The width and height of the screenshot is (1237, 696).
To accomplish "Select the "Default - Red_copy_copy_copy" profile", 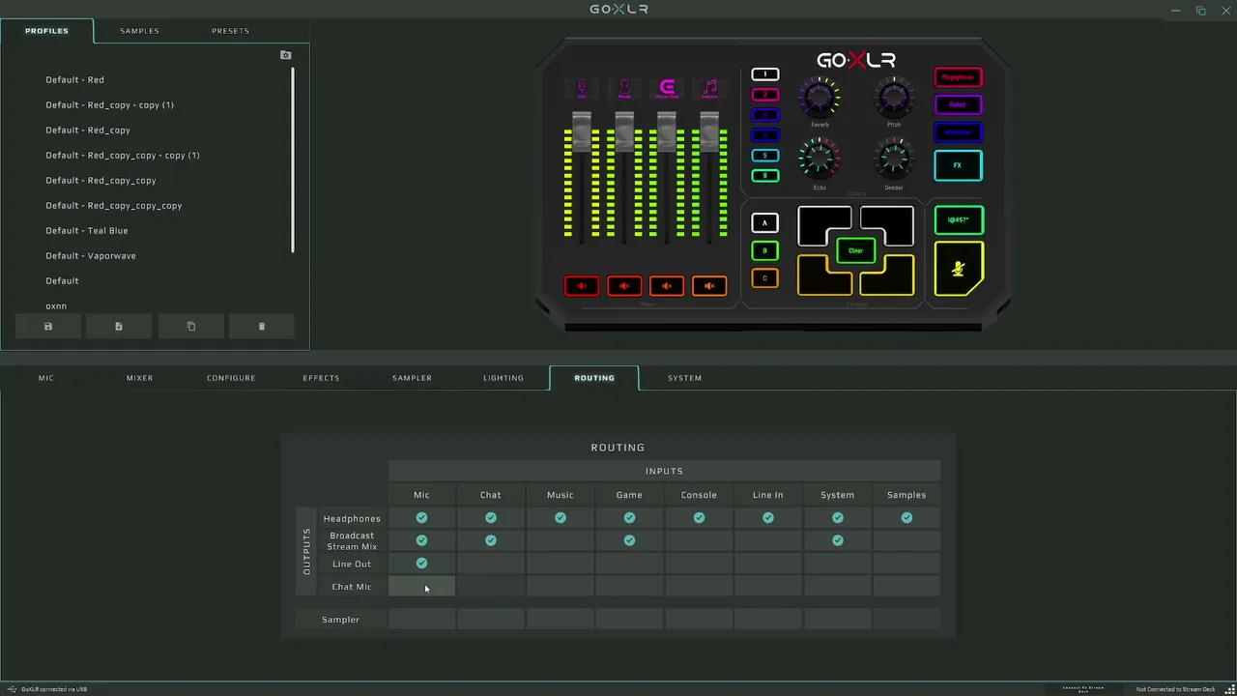I will click(x=114, y=206).
